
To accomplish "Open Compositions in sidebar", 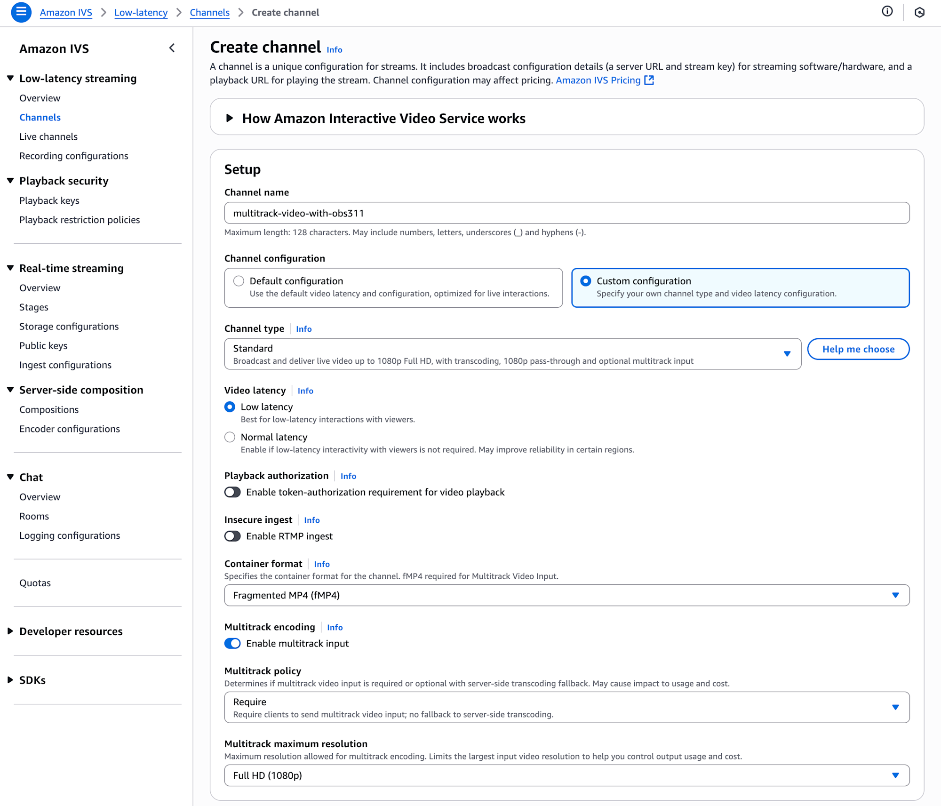I will coord(49,410).
